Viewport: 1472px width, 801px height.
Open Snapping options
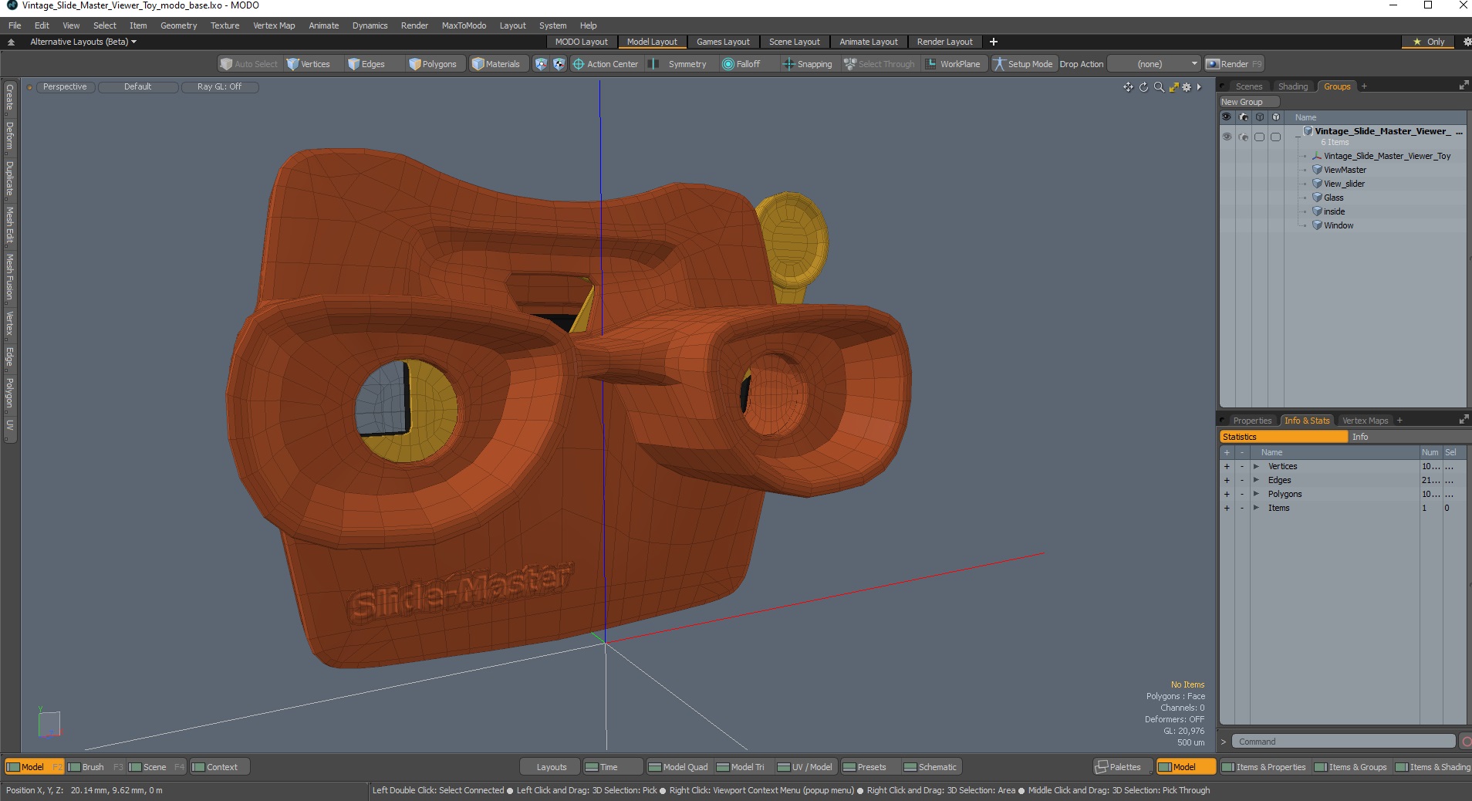[x=808, y=64]
